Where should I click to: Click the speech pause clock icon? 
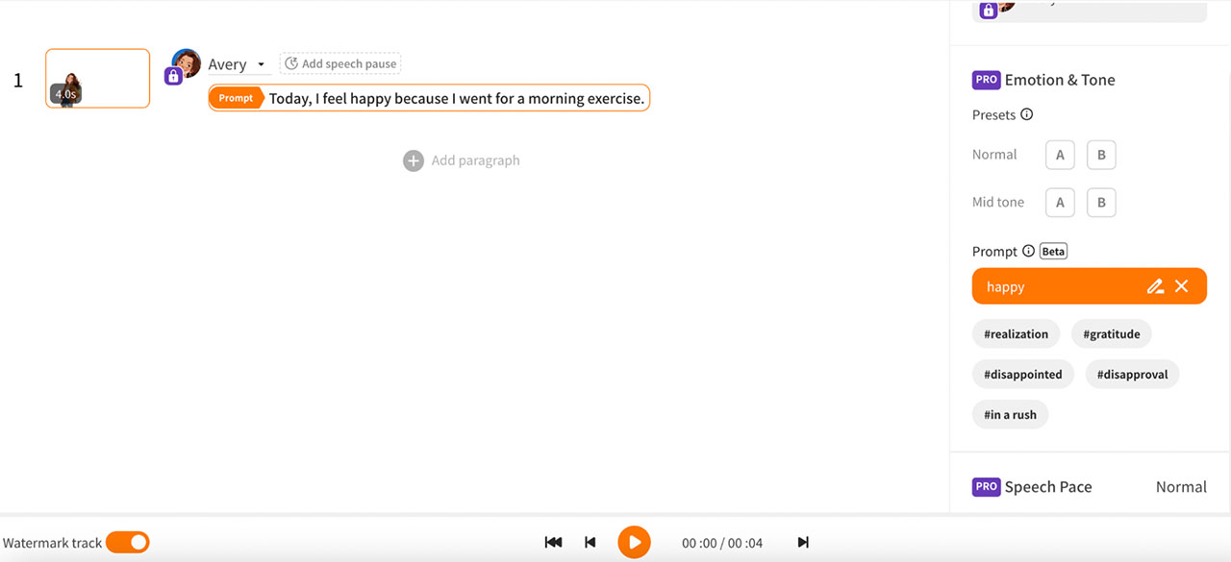point(290,62)
